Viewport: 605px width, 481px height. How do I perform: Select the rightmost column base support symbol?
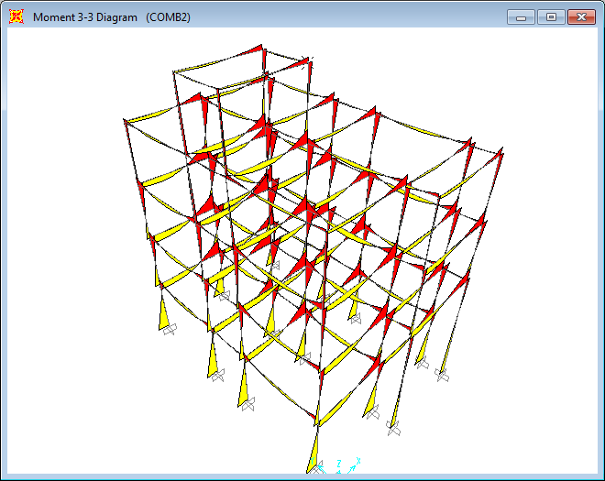tap(444, 375)
